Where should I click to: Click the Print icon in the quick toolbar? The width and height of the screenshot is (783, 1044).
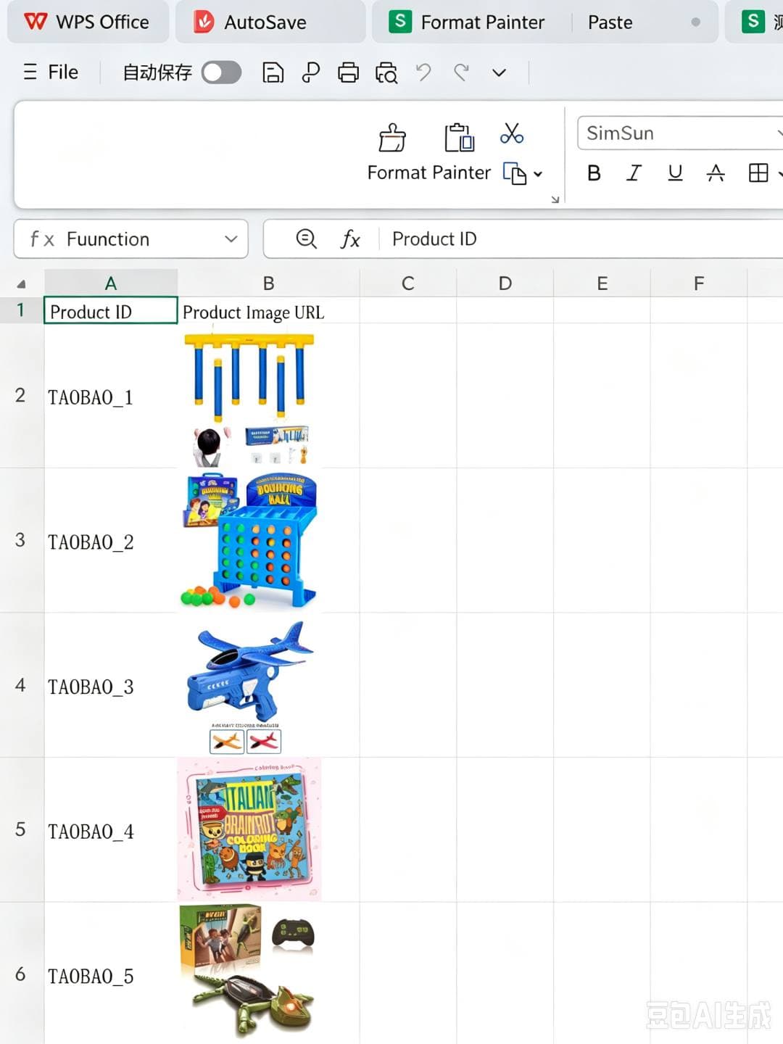pos(348,72)
